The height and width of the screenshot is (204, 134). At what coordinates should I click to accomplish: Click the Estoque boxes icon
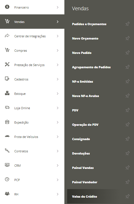(7, 93)
